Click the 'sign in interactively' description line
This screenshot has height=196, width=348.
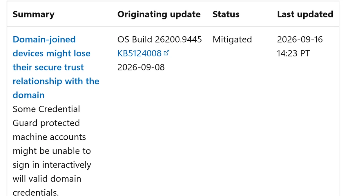point(52,165)
